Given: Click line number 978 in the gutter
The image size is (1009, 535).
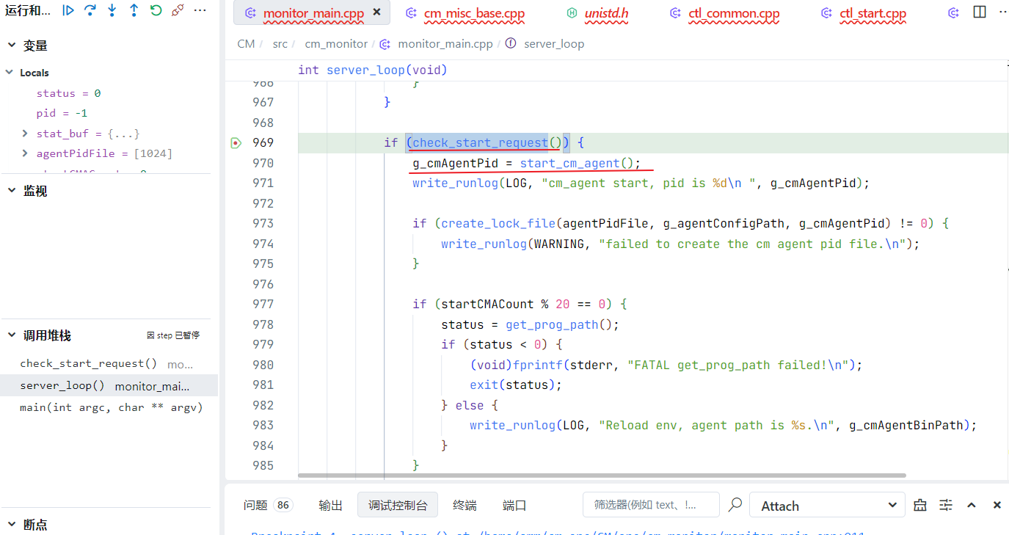Looking at the screenshot, I should pos(262,324).
